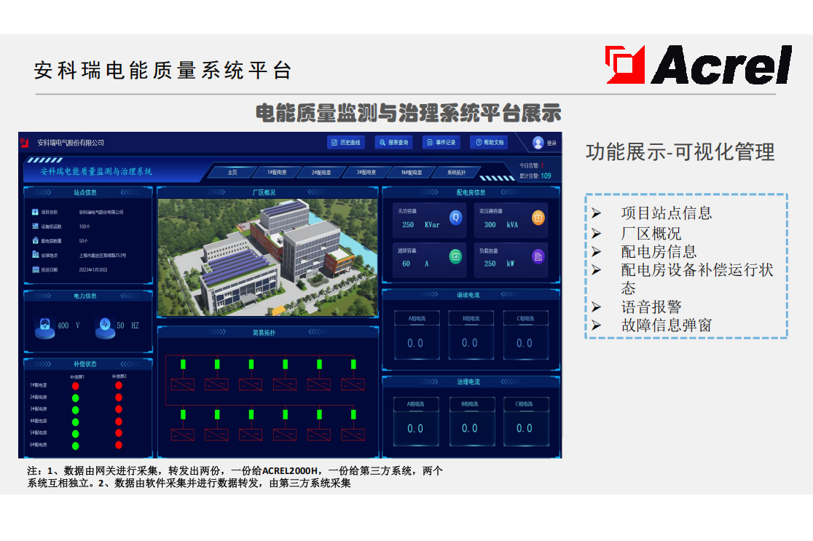Click the voltage meter icon beside 400 V
The height and width of the screenshot is (541, 813).
point(45,327)
